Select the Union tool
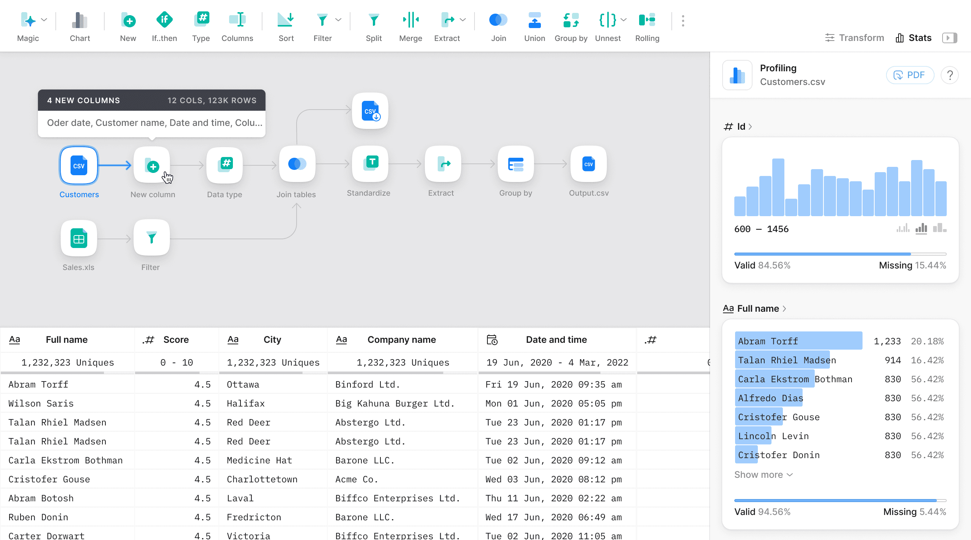The image size is (971, 540). [x=535, y=27]
